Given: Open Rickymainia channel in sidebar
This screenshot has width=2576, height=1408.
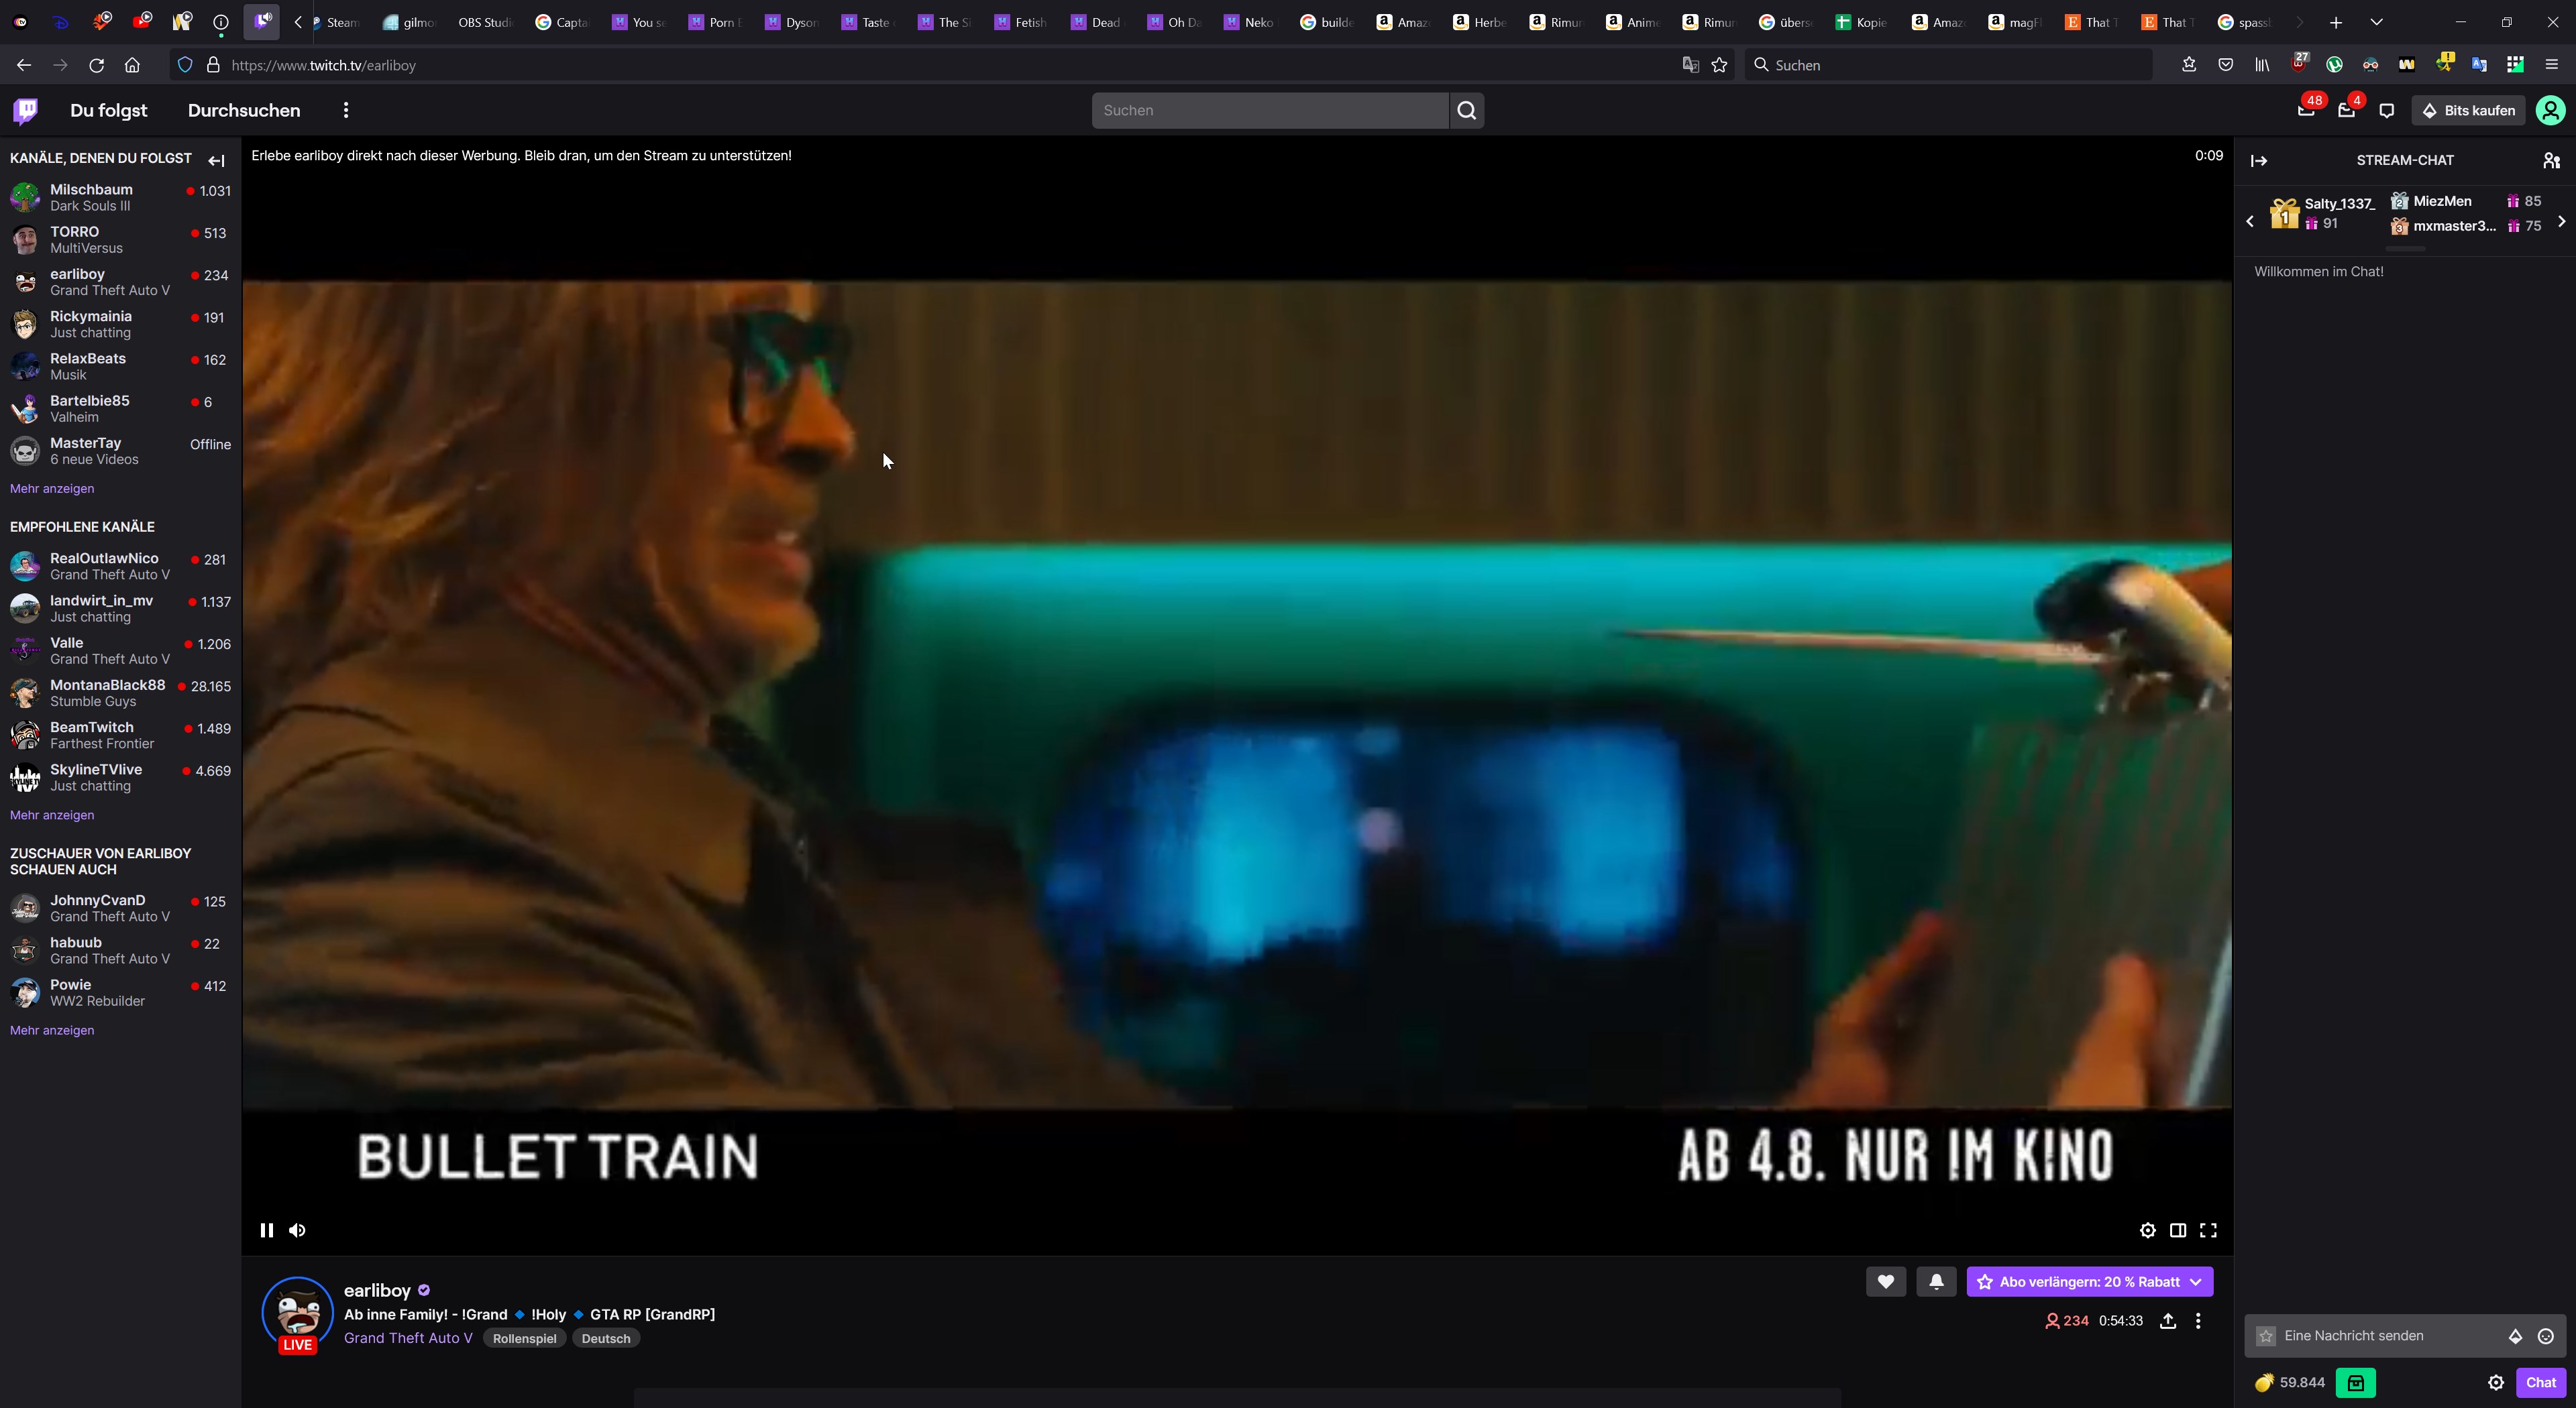Looking at the screenshot, I should pyautogui.click(x=120, y=324).
